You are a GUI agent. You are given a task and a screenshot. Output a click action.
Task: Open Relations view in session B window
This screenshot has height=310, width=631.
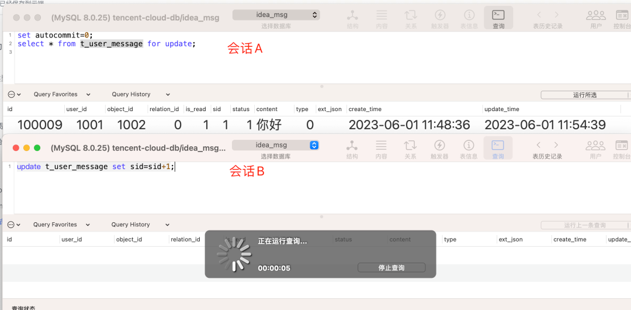pyautogui.click(x=410, y=149)
